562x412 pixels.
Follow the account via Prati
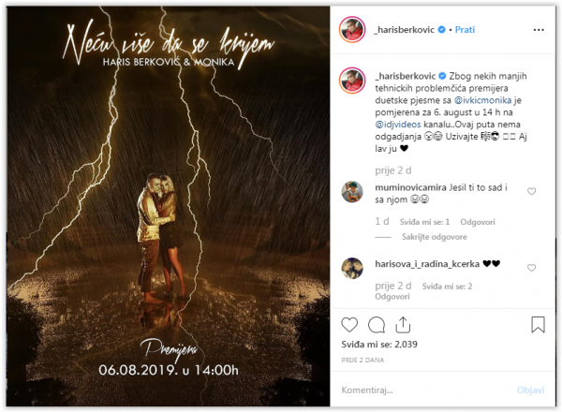465,29
